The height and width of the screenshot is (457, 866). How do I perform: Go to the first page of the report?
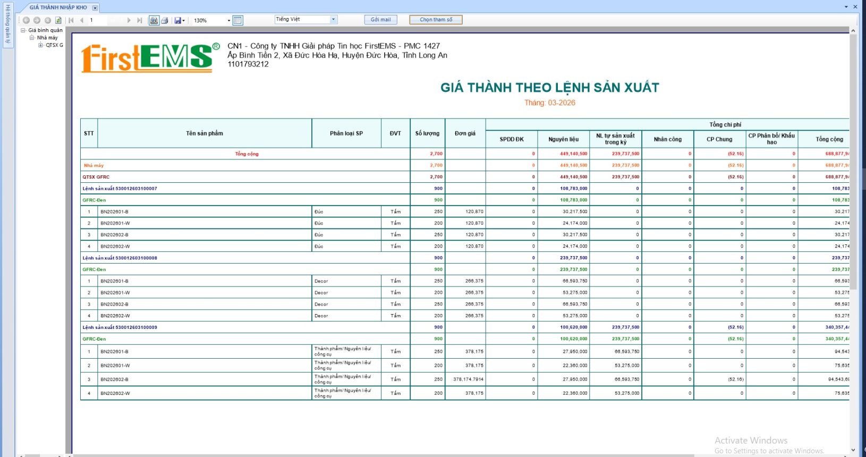pyautogui.click(x=71, y=20)
